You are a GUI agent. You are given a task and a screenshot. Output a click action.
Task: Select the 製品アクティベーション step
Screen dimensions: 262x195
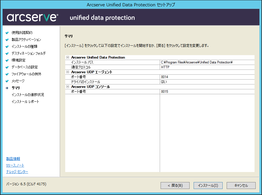[26, 40]
